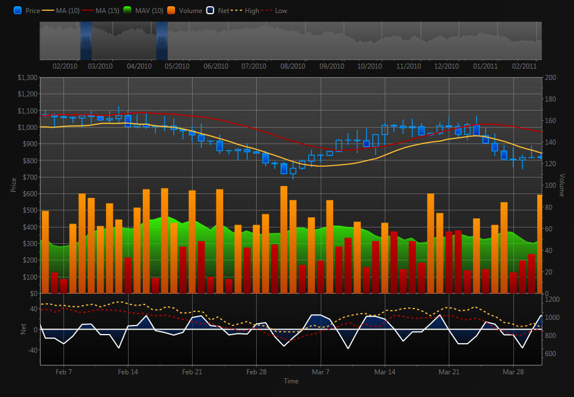Grab the left range handle in navigator
The height and width of the screenshot is (397, 574).
[86, 41]
